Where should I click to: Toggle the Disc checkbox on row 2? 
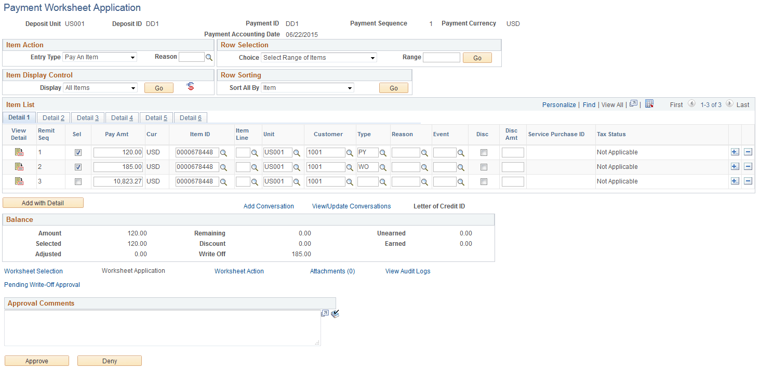point(483,167)
